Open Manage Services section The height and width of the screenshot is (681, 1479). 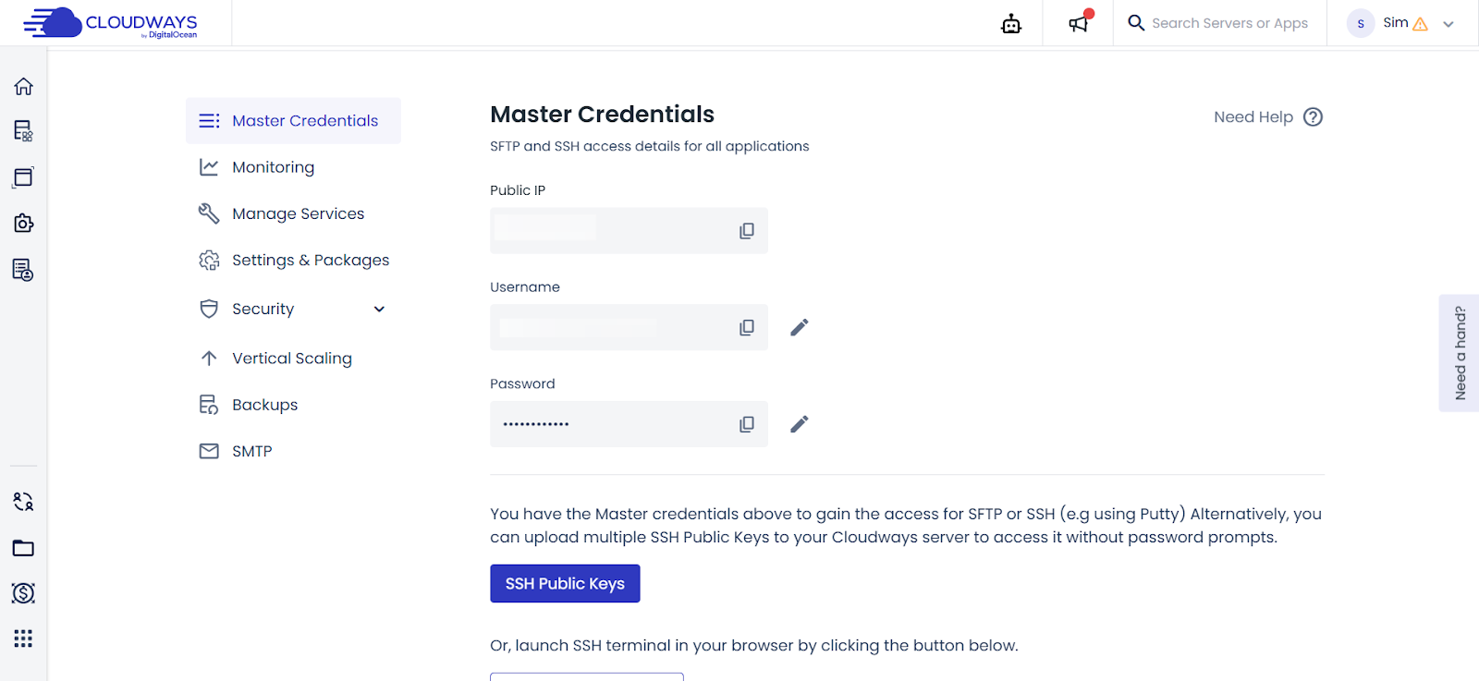pyautogui.click(x=298, y=213)
